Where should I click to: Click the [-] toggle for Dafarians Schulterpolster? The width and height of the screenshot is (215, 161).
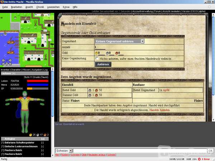(x=42, y=143)
